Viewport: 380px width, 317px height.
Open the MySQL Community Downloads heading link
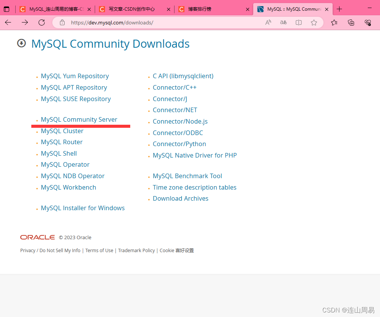[110, 44]
